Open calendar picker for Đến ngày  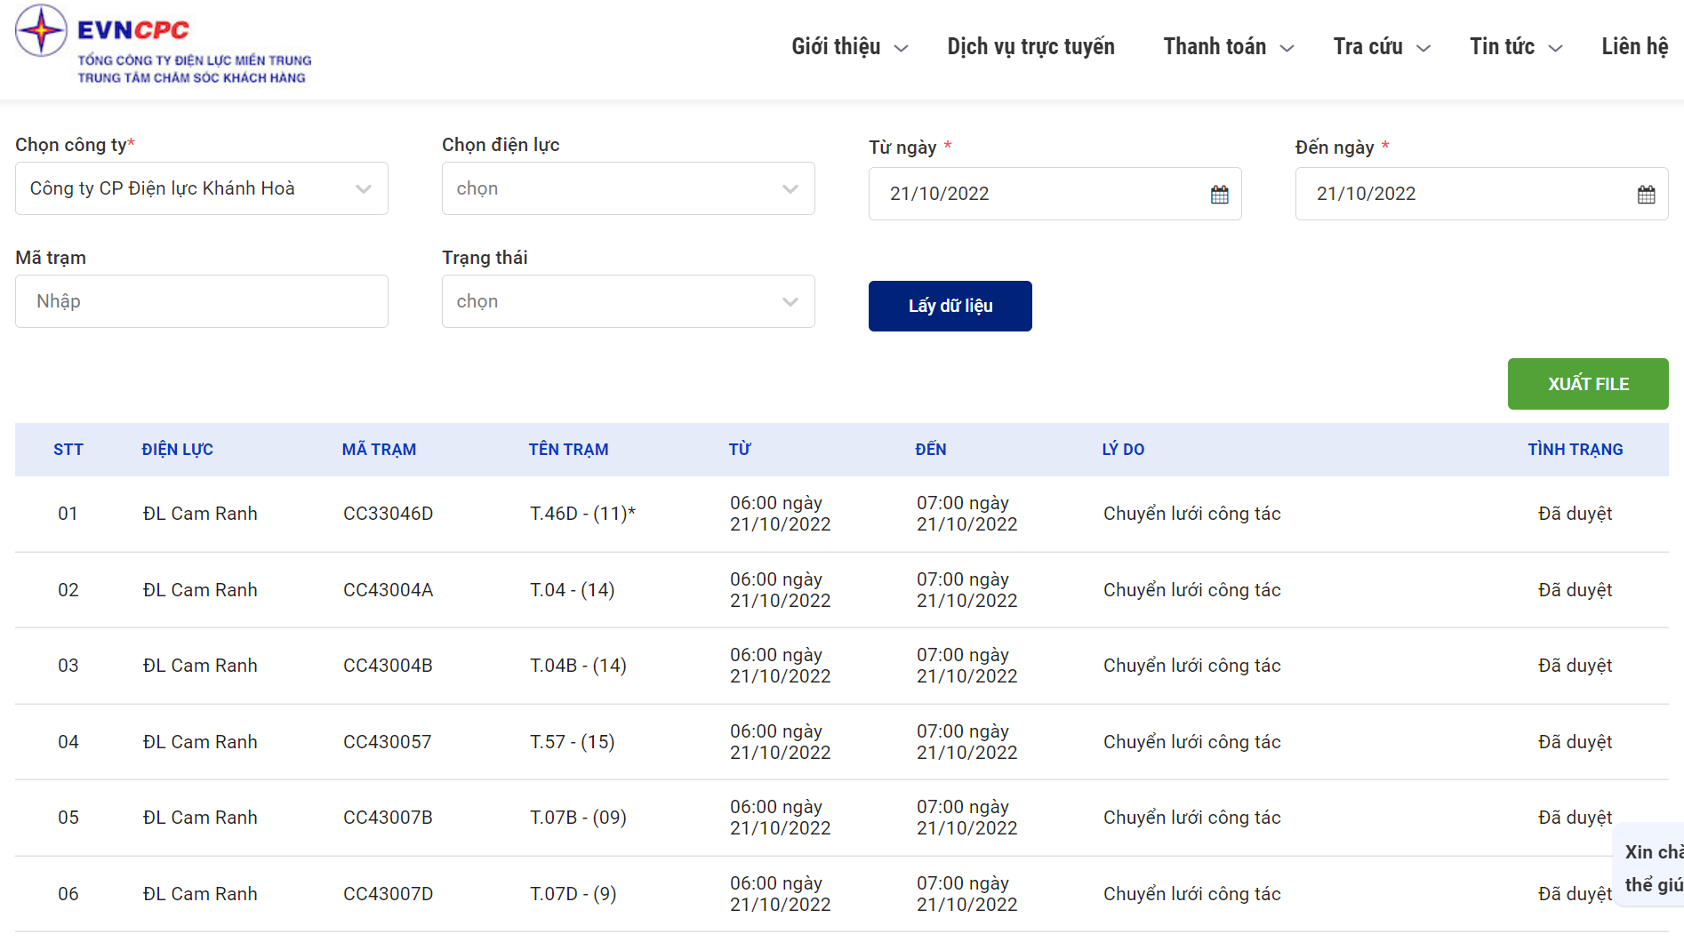click(x=1646, y=195)
